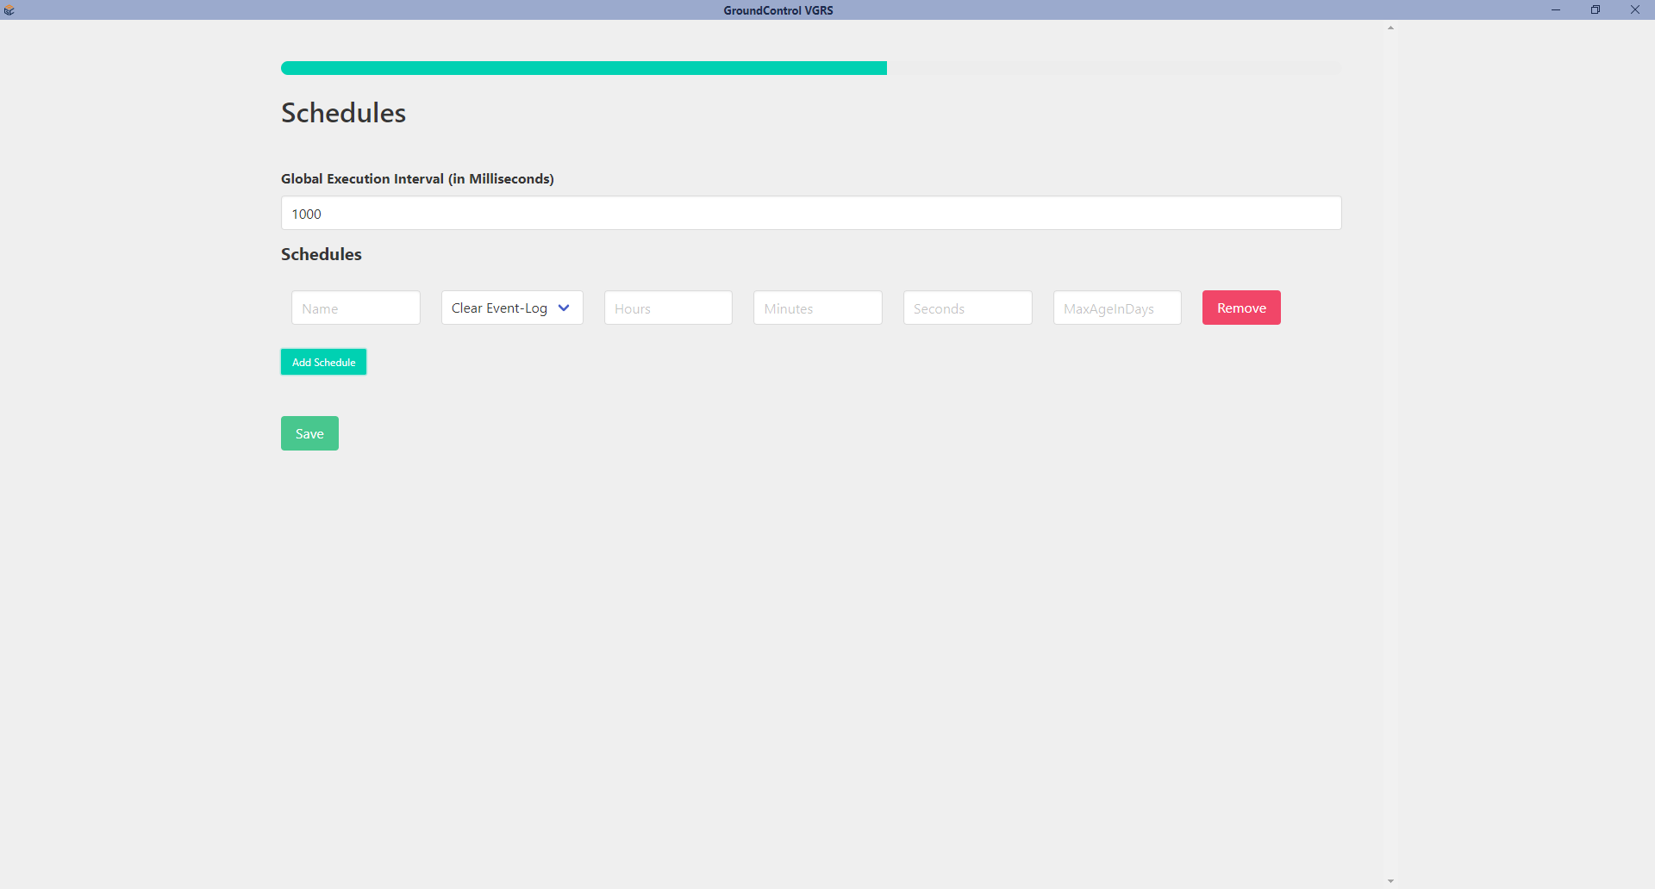Image resolution: width=1655 pixels, height=889 pixels.
Task: Click into the schedule Name field
Action: (x=355, y=308)
